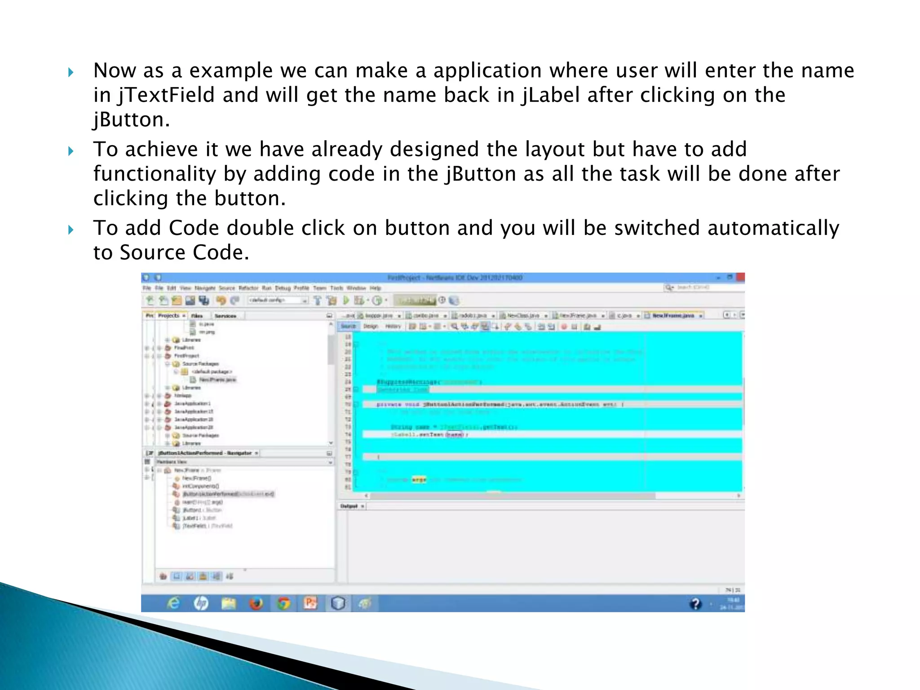Select NewJFrame.java in the Projects tree
Image resolution: width=920 pixels, height=690 pixels.
coord(217,380)
